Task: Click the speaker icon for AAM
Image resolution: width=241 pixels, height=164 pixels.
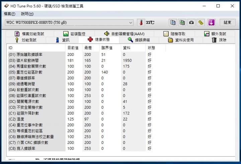Action: click(107, 33)
